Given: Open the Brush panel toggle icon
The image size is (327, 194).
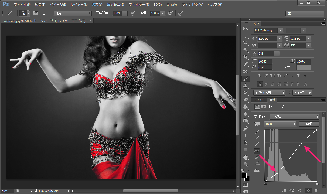Looking at the screenshot, I should pyautogui.click(x=35, y=13).
